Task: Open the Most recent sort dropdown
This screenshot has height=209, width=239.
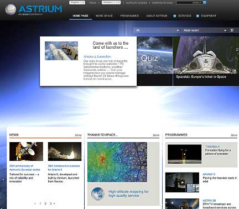Action: click(x=204, y=30)
